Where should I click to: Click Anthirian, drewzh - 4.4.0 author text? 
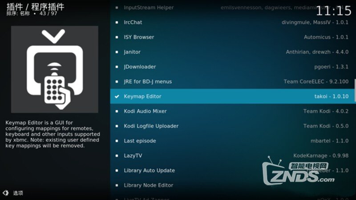[317, 52]
